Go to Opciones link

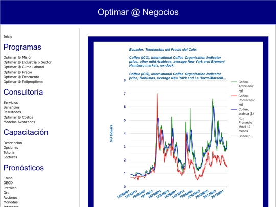click(x=11, y=148)
